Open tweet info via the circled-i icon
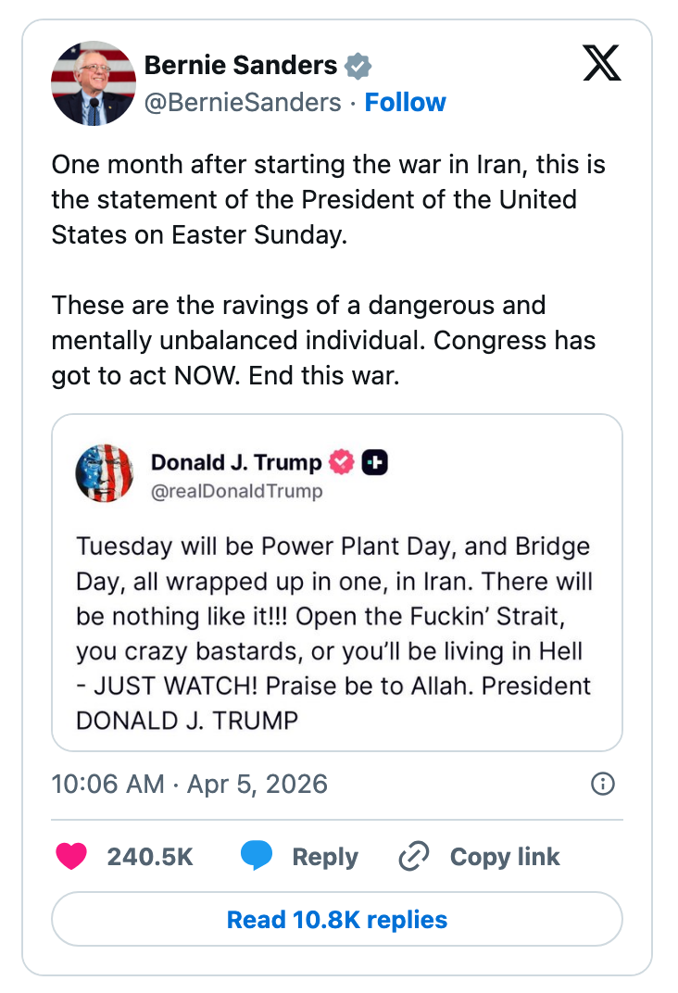This screenshot has height=993, width=678. (602, 784)
